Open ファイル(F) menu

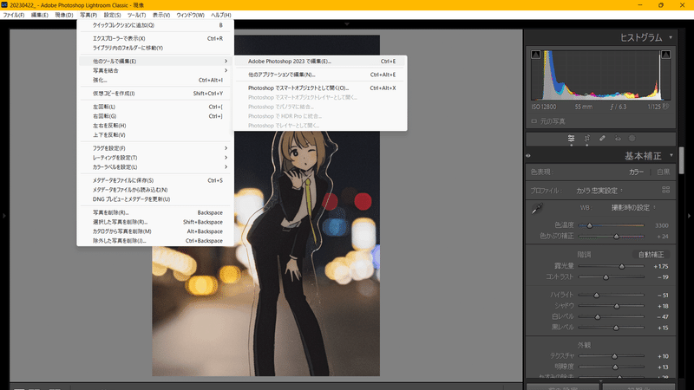14,15
